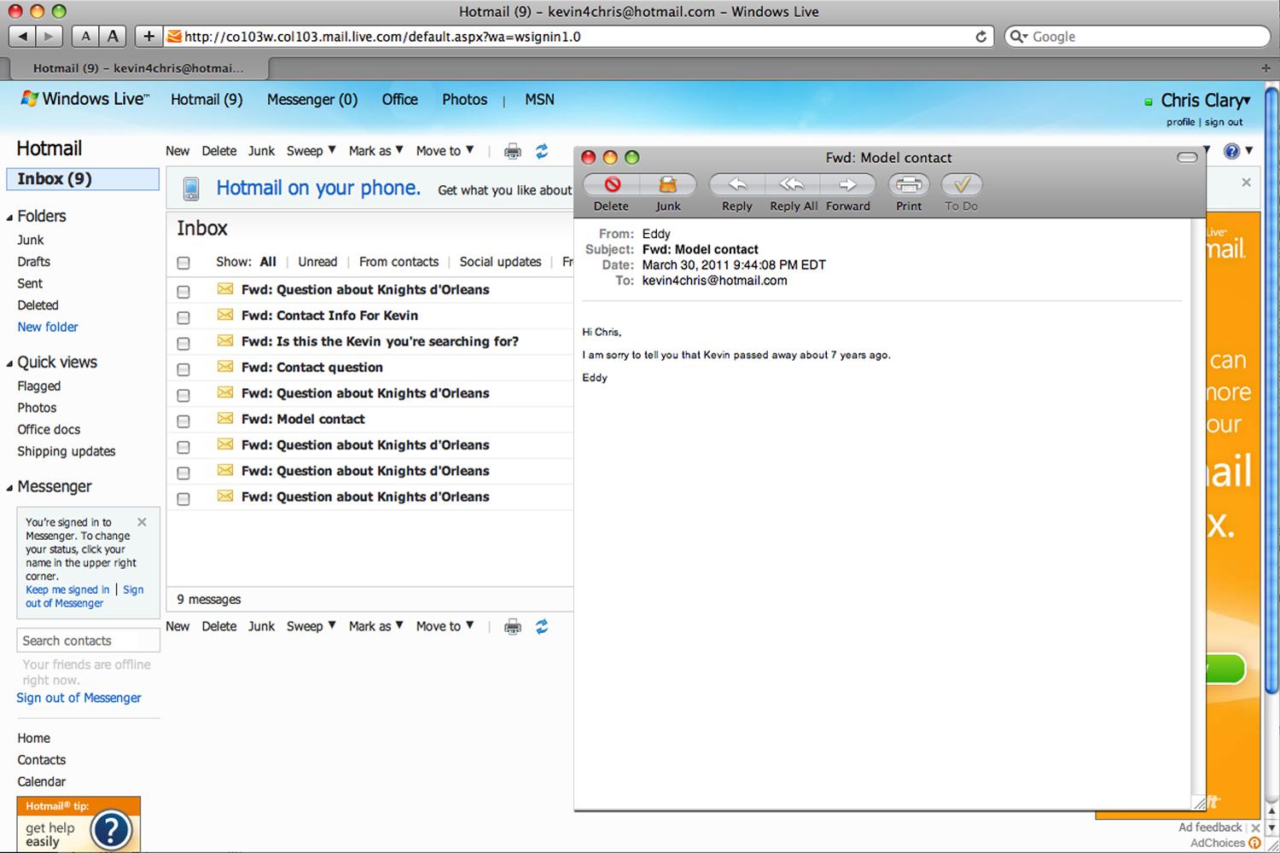This screenshot has height=853, width=1280.
Task: Click the Hotmail tip help icon
Action: 111,829
